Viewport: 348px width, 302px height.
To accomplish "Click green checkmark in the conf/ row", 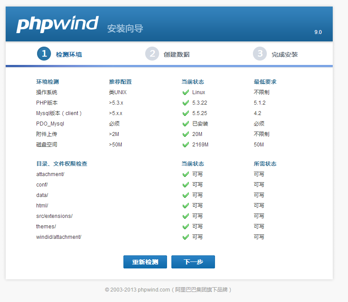I will (186, 185).
